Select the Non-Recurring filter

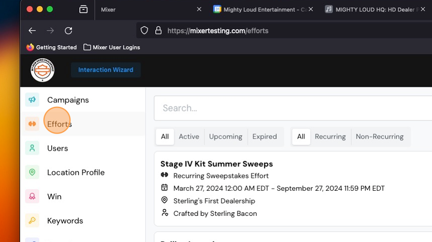pyautogui.click(x=380, y=137)
